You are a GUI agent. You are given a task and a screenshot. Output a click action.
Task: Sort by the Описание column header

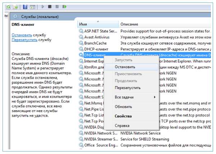click(x=165, y=24)
